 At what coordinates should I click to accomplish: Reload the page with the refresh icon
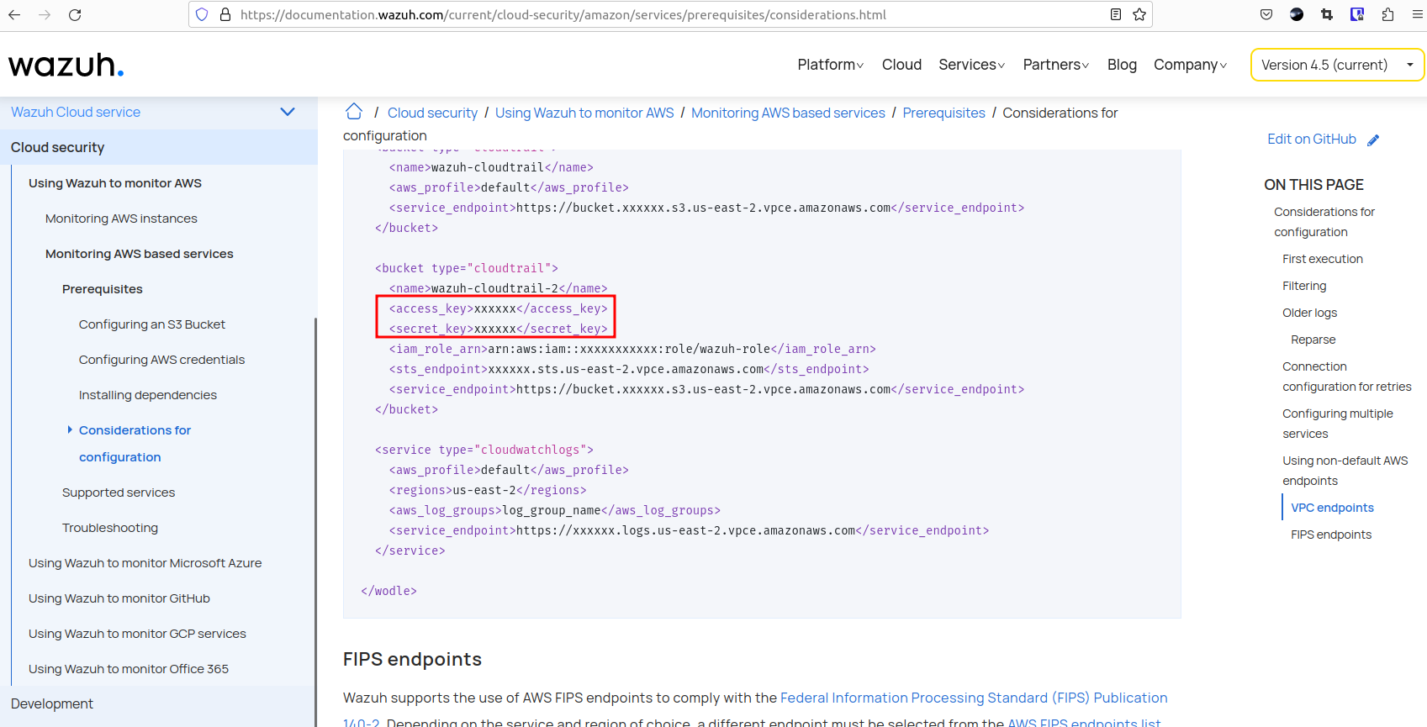tap(75, 15)
